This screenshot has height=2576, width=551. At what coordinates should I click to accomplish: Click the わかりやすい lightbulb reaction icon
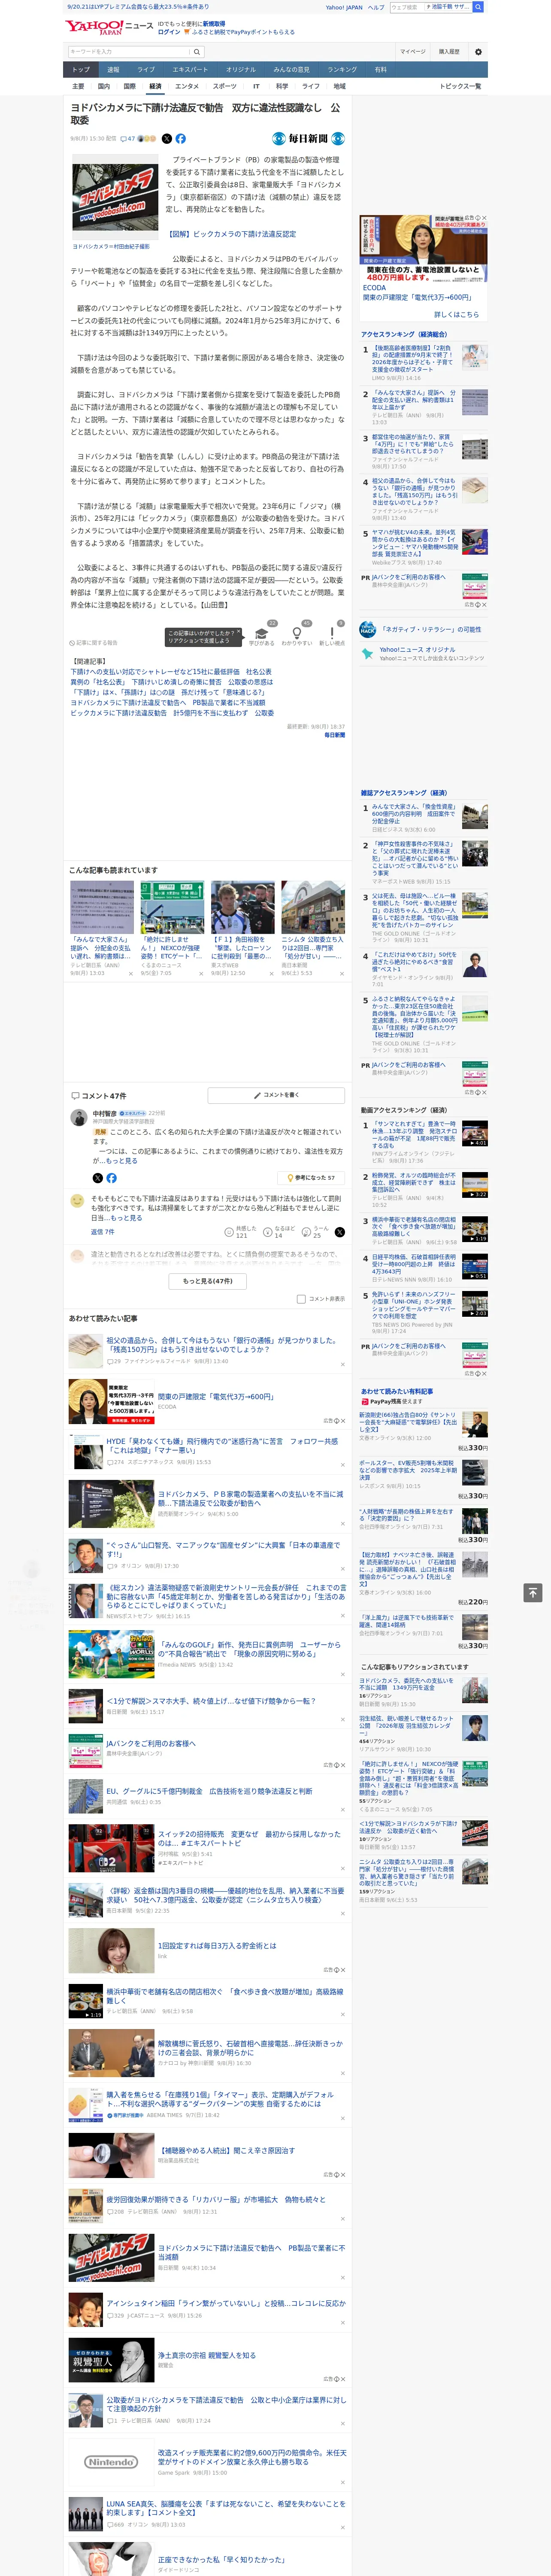296,634
